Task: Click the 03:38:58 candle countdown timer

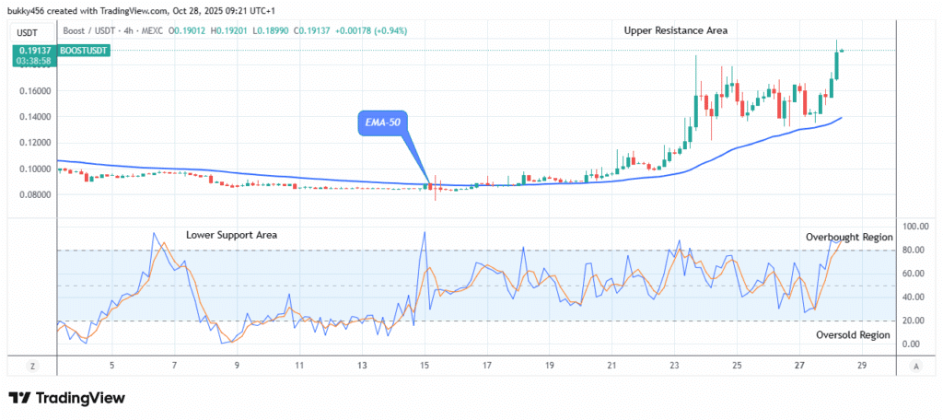Action: [32, 61]
